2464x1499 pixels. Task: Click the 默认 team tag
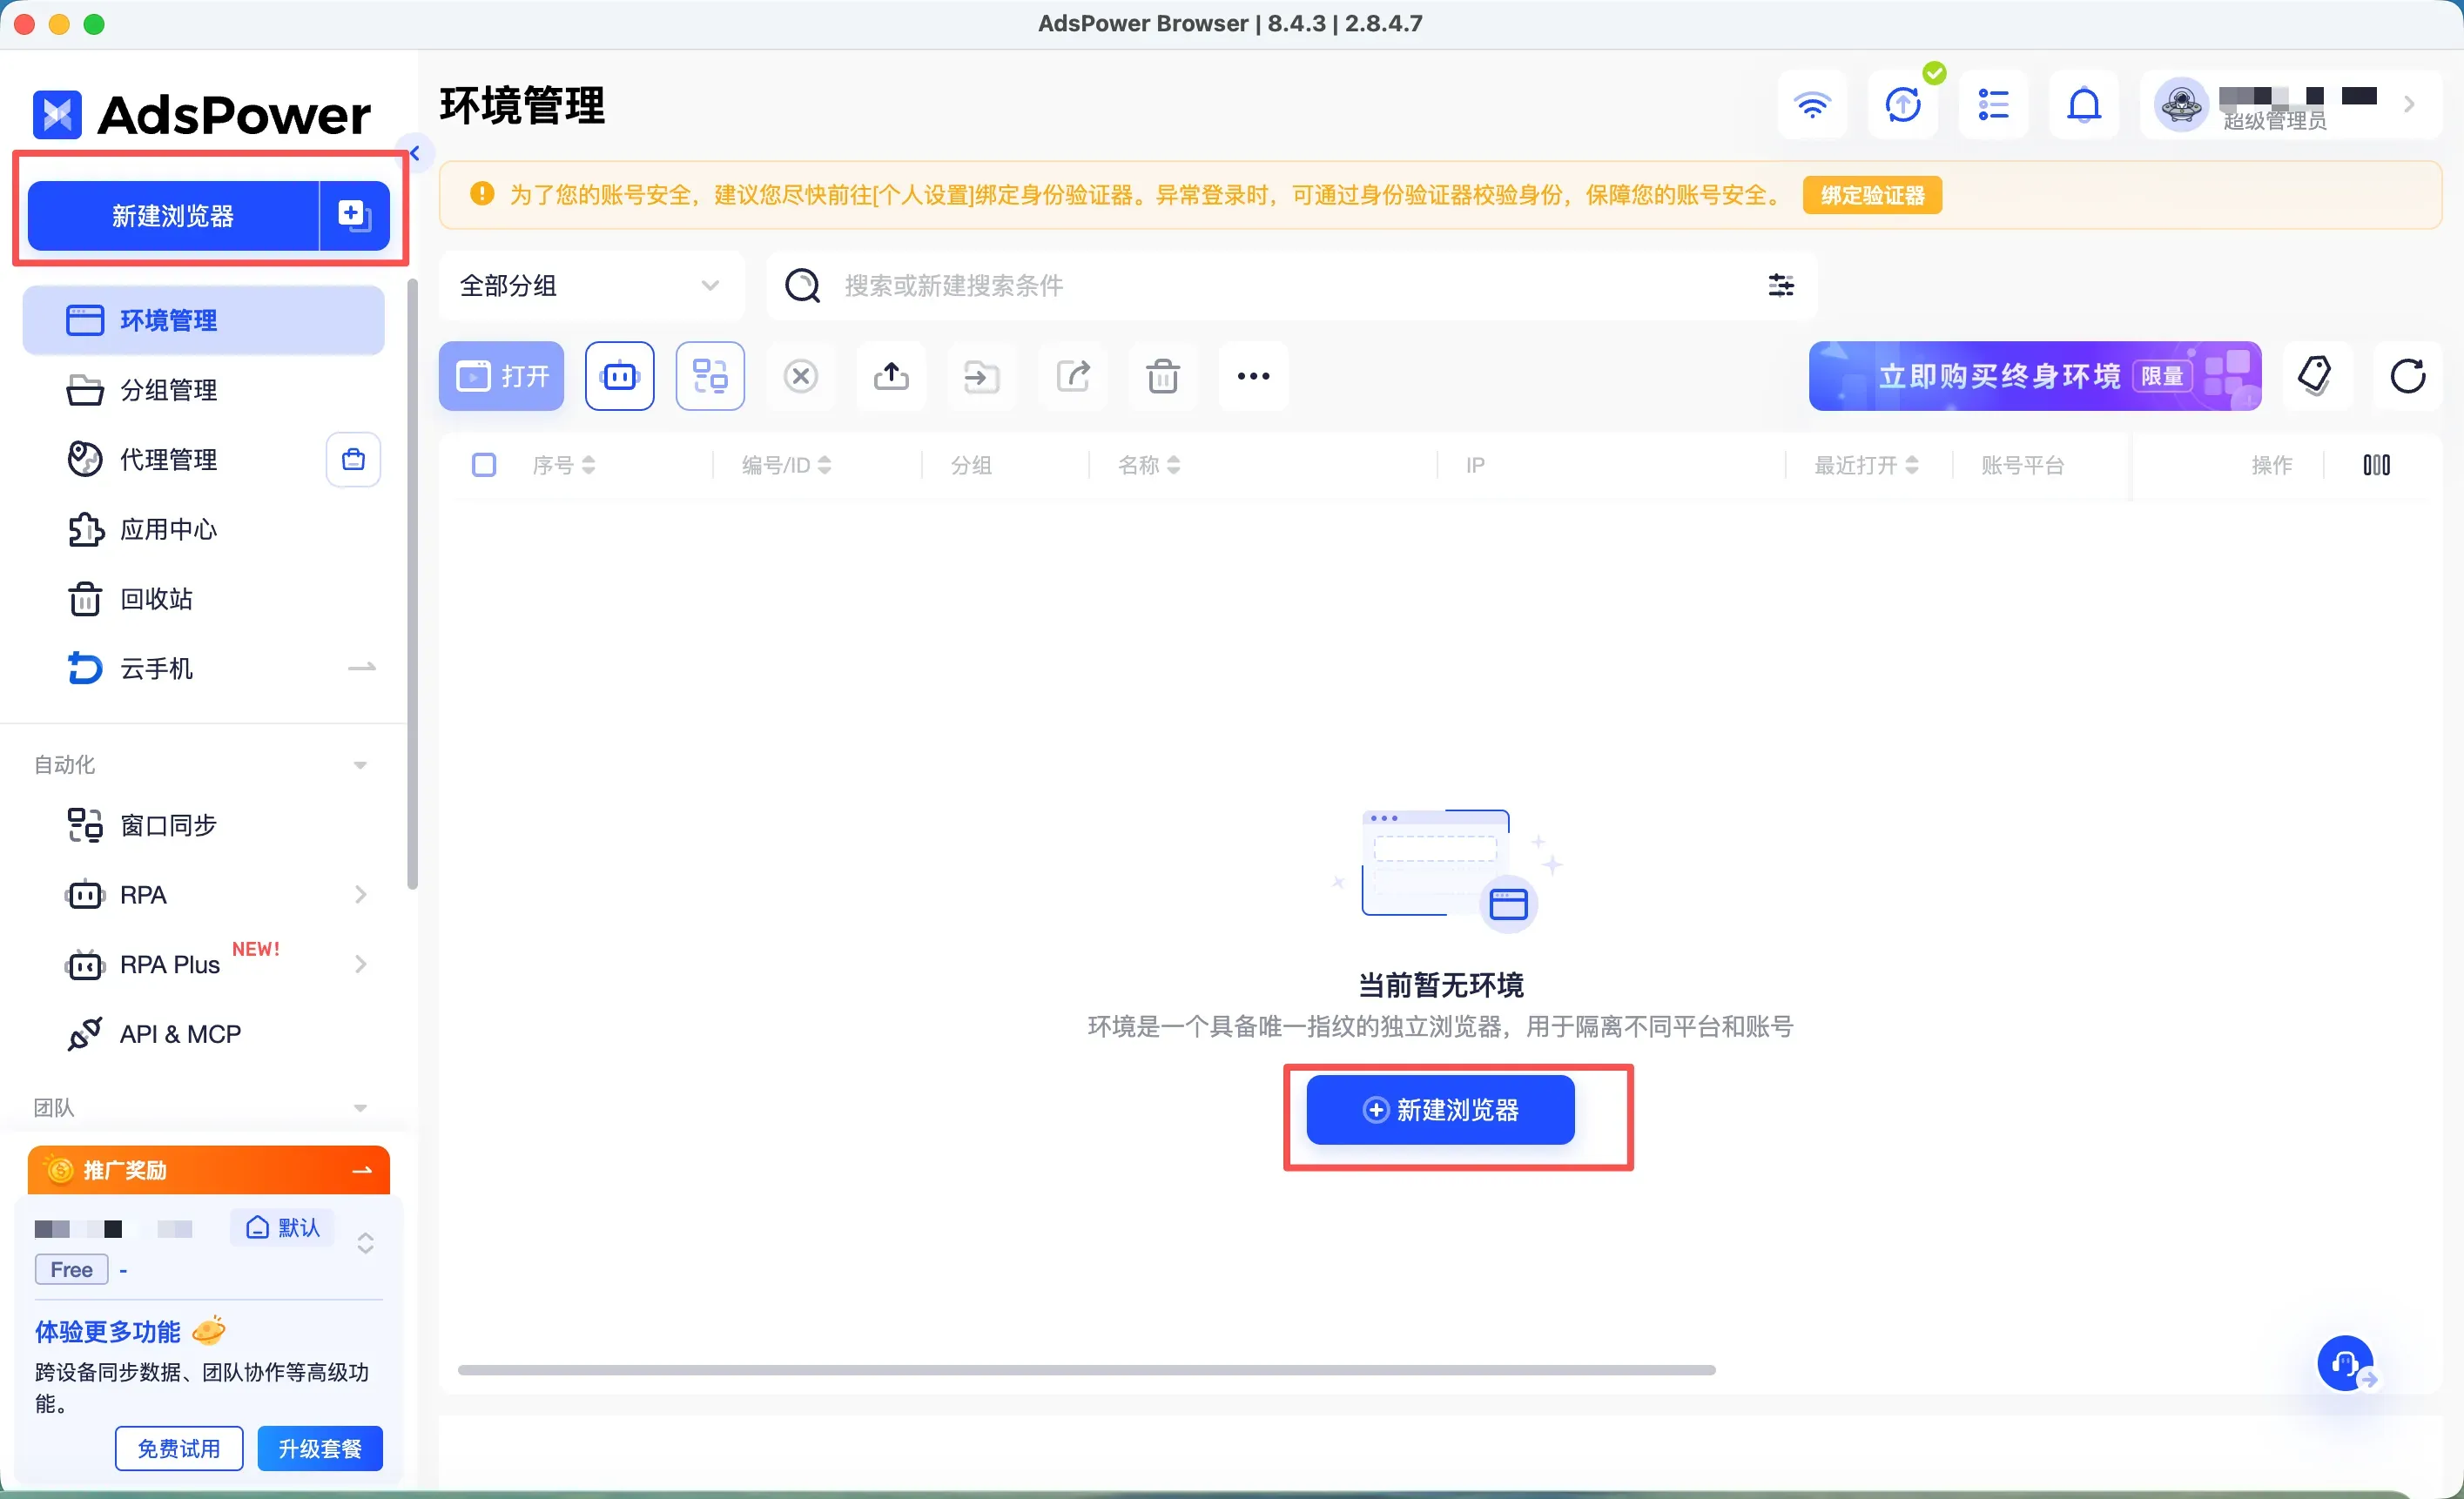(x=283, y=1227)
